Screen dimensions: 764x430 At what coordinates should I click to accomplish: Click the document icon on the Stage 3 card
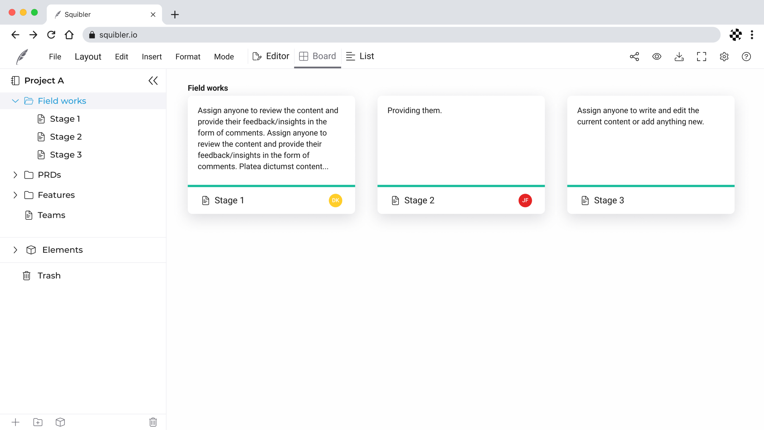[585, 200]
